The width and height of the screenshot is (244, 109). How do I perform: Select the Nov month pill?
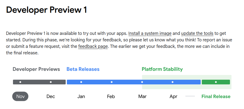[20, 96]
